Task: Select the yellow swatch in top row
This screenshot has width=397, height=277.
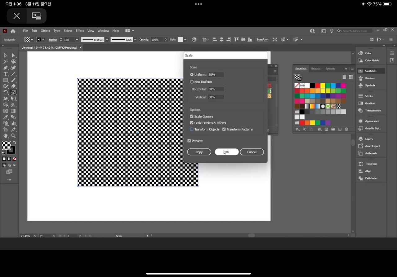Action: point(323,86)
